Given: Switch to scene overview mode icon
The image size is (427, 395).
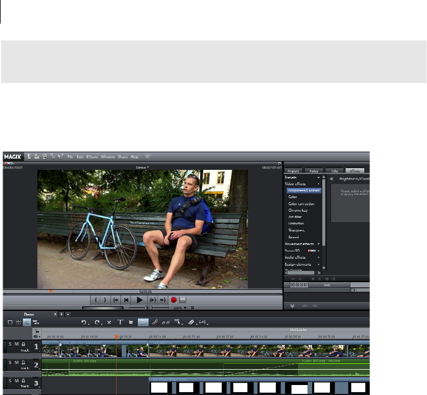Looking at the screenshot, I should (18, 322).
